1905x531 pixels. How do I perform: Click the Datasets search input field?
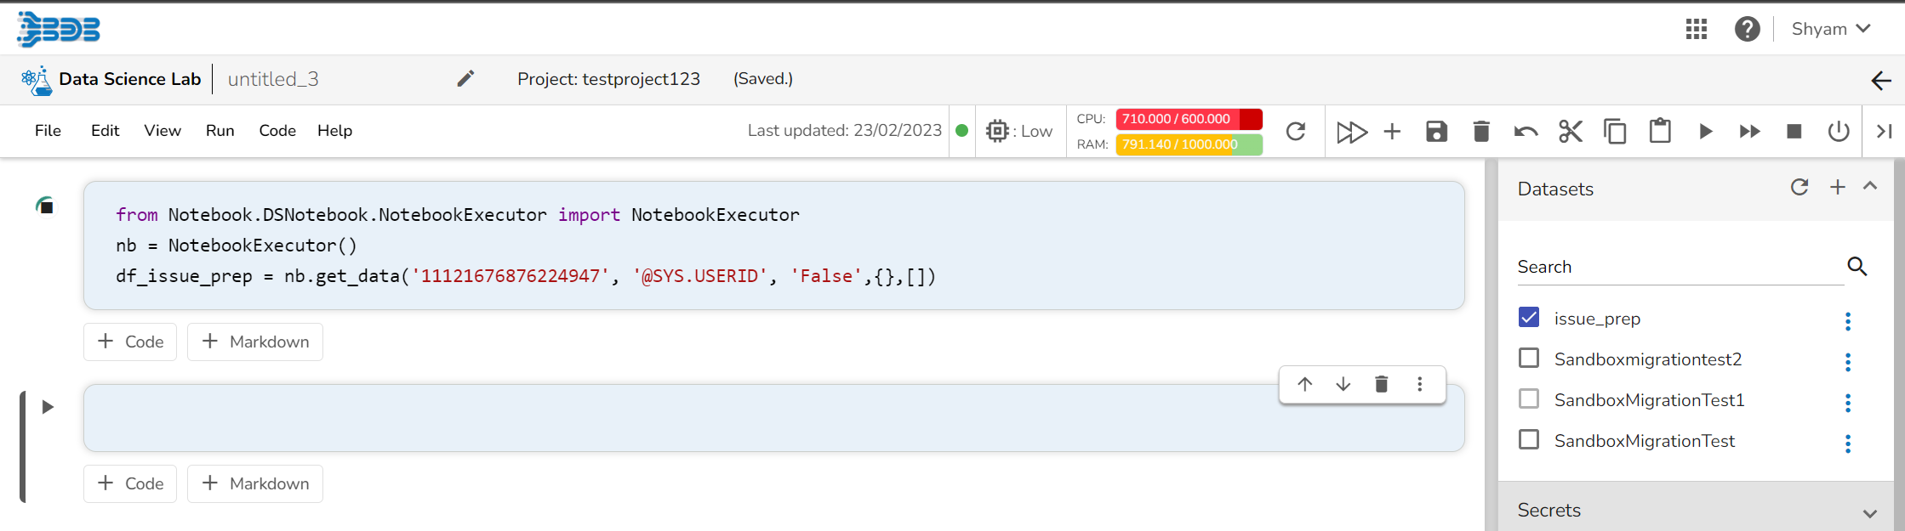(x=1676, y=267)
